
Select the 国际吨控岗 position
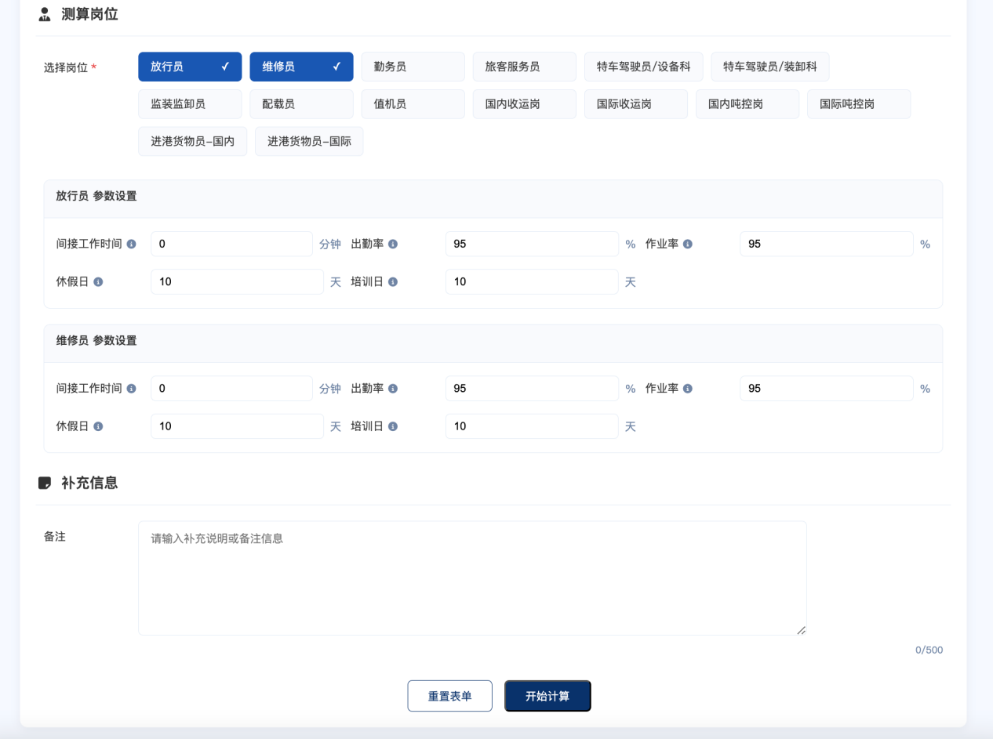tap(859, 104)
